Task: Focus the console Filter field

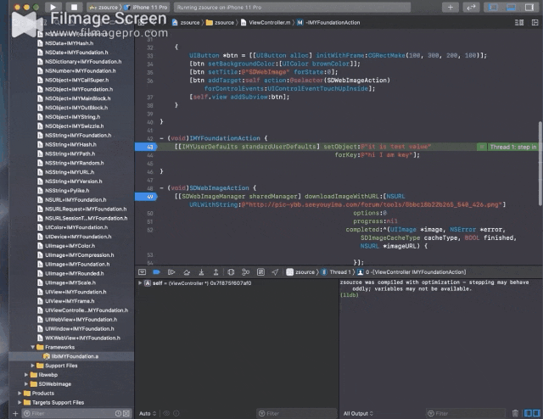Action: (x=466, y=413)
